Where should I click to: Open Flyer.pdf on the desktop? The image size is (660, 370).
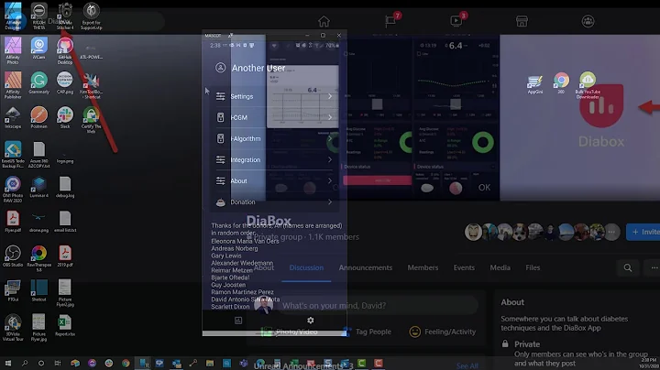pyautogui.click(x=13, y=222)
